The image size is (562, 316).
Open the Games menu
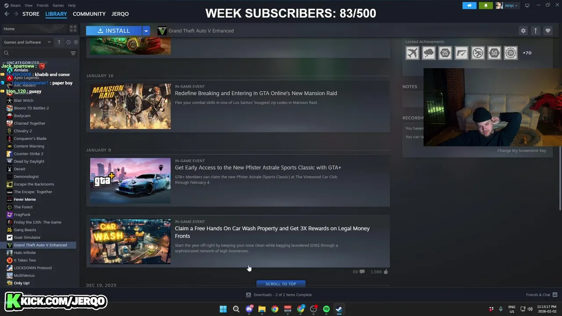pyautogui.click(x=58, y=5)
